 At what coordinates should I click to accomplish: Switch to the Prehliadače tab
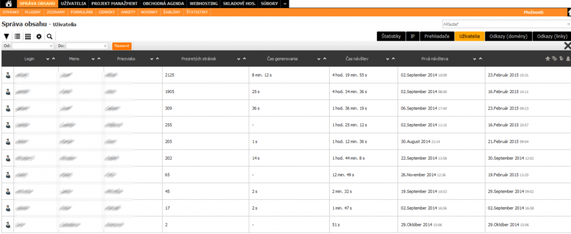(436, 36)
